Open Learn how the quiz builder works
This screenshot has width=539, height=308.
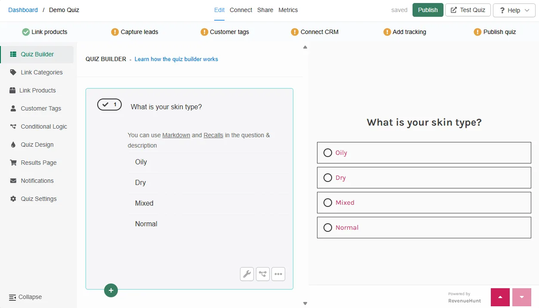tap(176, 59)
